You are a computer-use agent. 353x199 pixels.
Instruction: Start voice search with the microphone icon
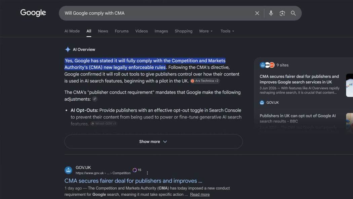pyautogui.click(x=271, y=13)
